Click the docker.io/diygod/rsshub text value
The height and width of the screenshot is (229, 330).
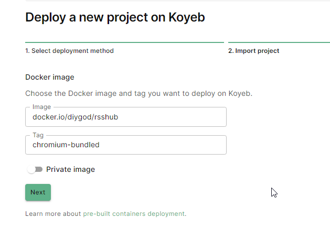click(75, 117)
